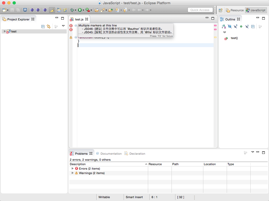Click the top pink overview ruler marker
Screen dimensions: 269x201
[215, 25]
